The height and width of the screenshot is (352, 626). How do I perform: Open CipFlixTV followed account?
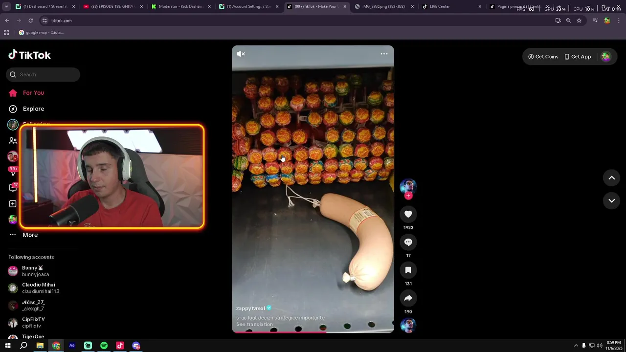pyautogui.click(x=33, y=322)
